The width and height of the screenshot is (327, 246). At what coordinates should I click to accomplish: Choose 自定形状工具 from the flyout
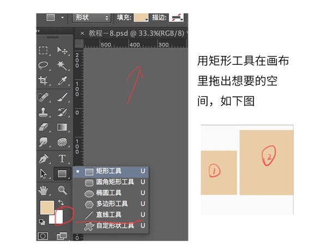click(111, 226)
